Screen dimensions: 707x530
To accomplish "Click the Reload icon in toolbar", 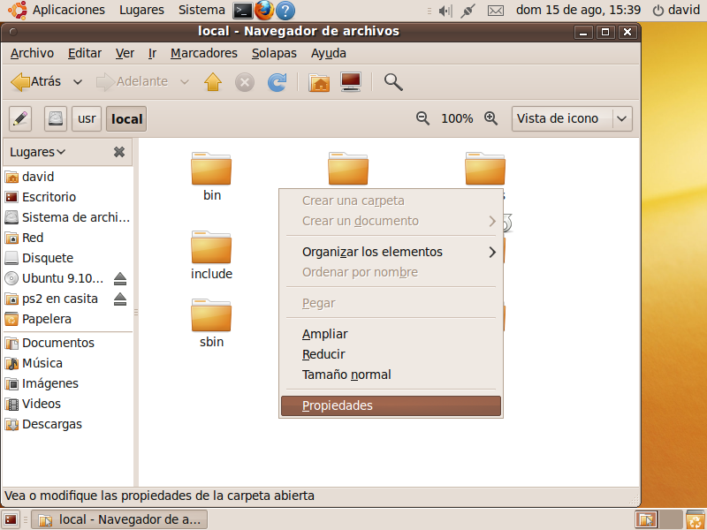I will coord(277,82).
